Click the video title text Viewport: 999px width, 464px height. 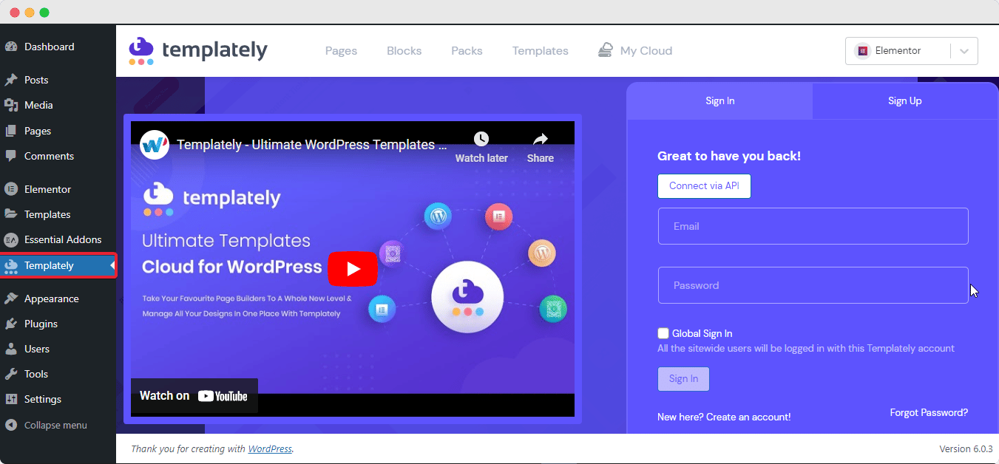pyautogui.click(x=311, y=145)
